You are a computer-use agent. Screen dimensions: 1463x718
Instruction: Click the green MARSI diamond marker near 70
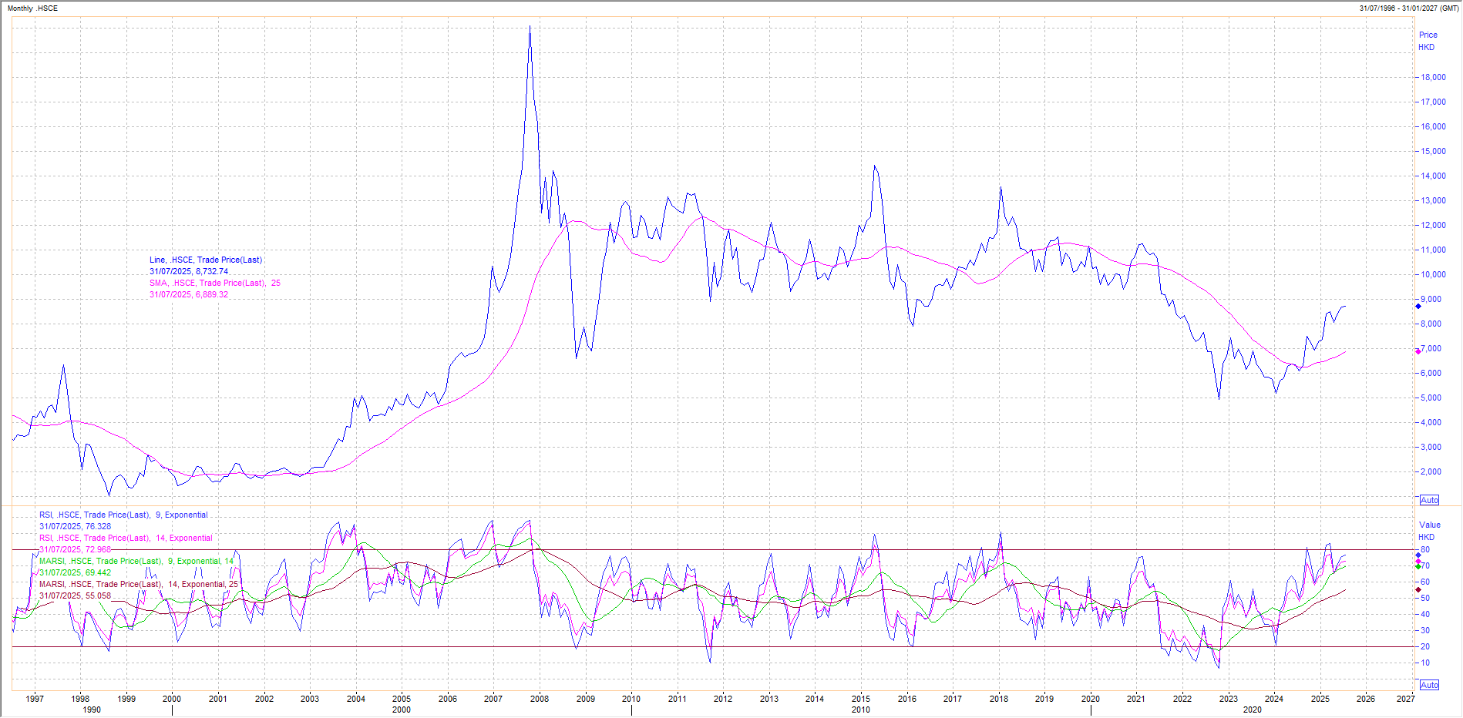pyautogui.click(x=1418, y=566)
